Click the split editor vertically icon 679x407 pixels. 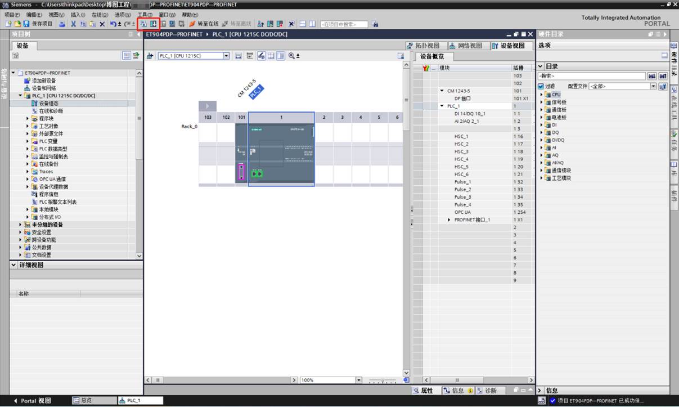click(312, 24)
